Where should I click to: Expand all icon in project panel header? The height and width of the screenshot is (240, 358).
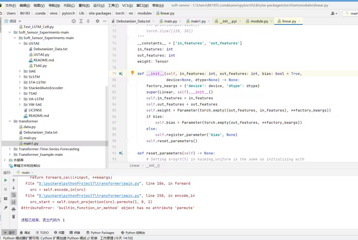click(x=81, y=21)
